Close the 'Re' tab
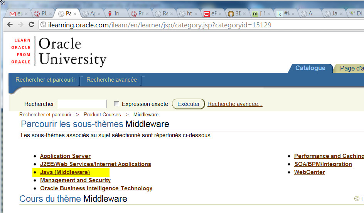364x213 pixels. 172,14
